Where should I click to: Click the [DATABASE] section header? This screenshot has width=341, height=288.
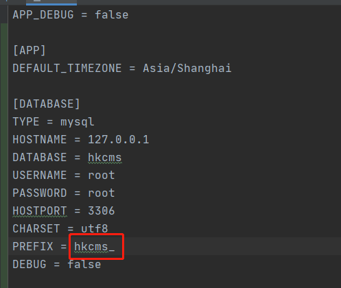(47, 104)
